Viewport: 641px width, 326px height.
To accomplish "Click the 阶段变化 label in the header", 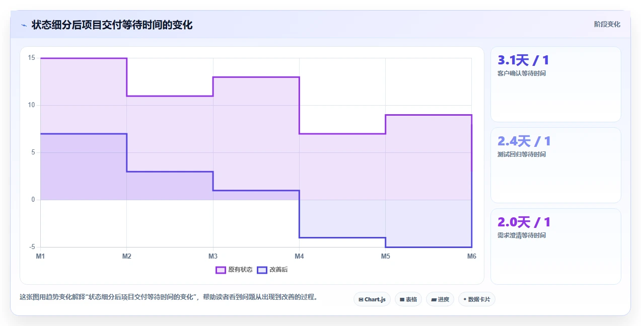I will [607, 24].
